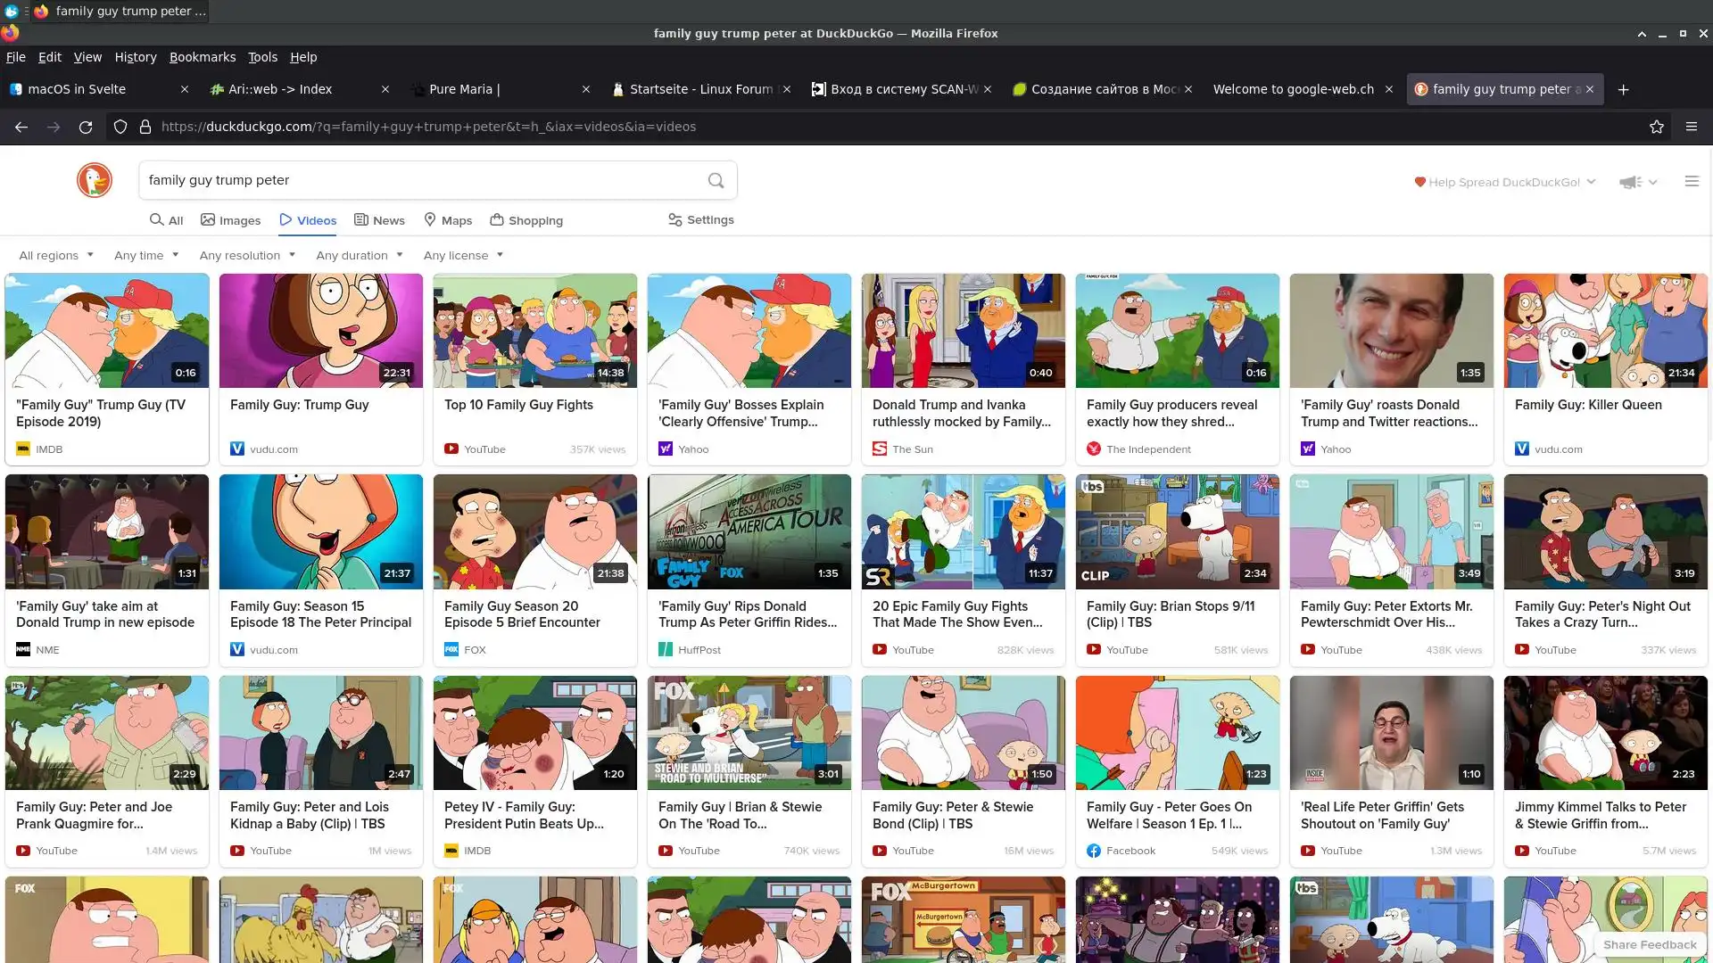Switch to the Images search tab
Viewport: 1713px width, 963px height.
pos(231,220)
